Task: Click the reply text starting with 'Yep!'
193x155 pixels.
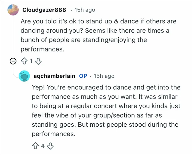Action: (x=106, y=110)
